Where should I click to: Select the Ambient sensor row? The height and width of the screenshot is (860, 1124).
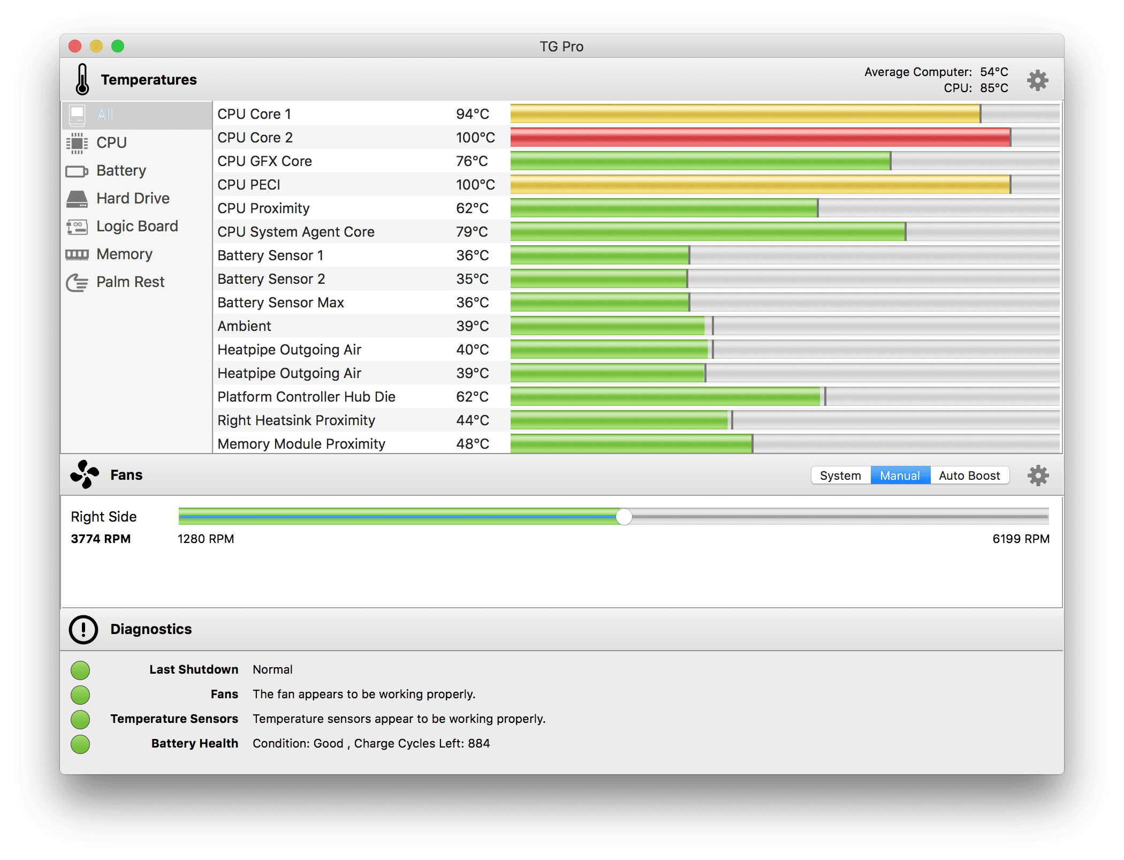click(637, 326)
